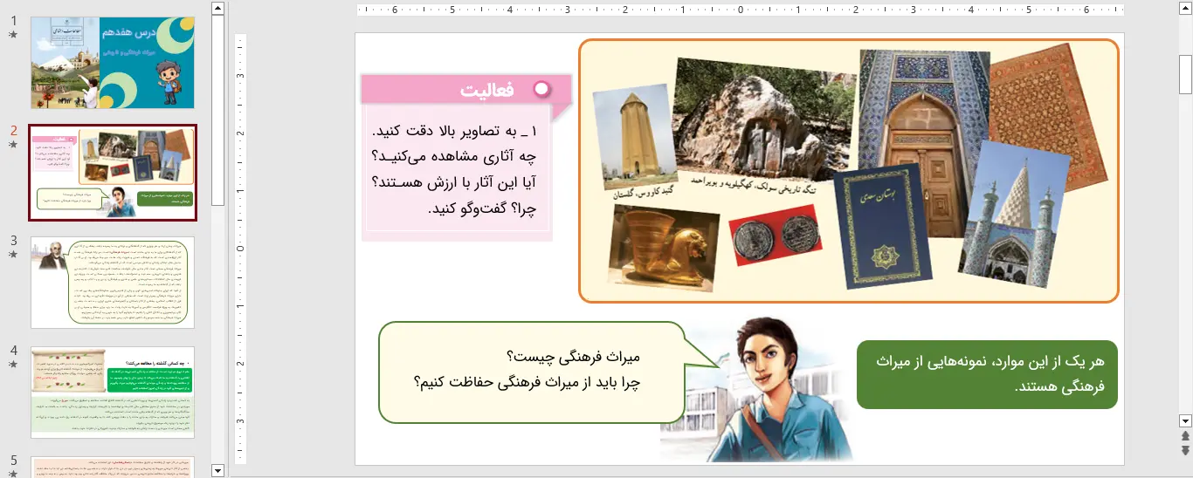Open slide 3 thumbnail with green text bubble
This screenshot has height=478, width=1193.
113,283
